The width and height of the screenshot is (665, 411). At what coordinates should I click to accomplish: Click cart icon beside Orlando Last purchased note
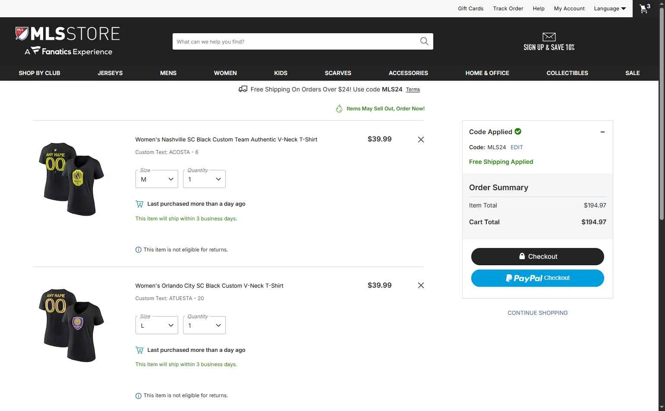[x=139, y=350]
